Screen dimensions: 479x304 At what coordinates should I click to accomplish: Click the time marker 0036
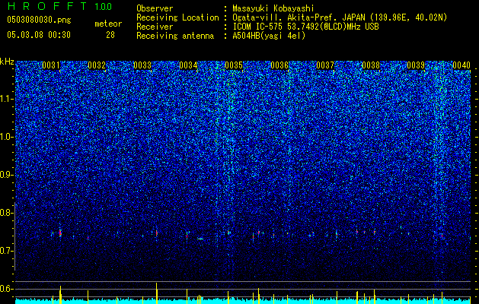[x=279, y=65]
